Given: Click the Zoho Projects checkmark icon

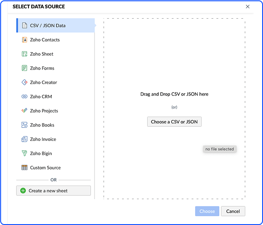Looking at the screenshot, I should pyautogui.click(x=25, y=110).
